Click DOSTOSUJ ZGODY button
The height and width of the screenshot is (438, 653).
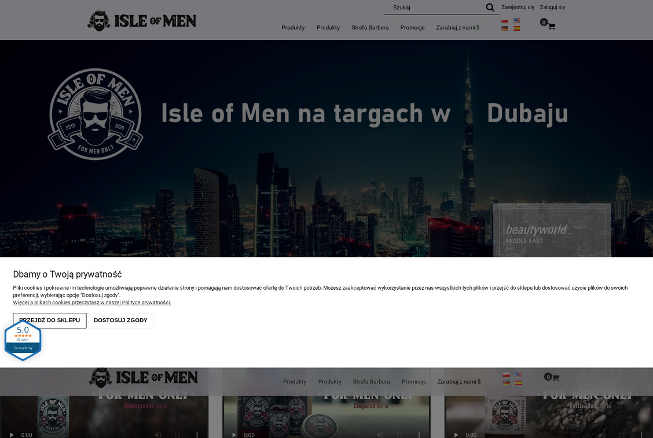pos(120,320)
